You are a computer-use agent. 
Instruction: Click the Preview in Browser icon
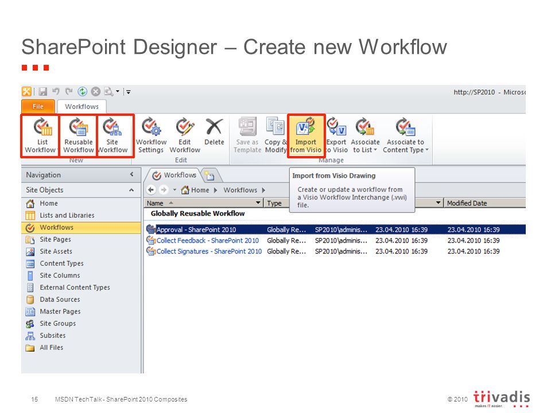(108, 92)
